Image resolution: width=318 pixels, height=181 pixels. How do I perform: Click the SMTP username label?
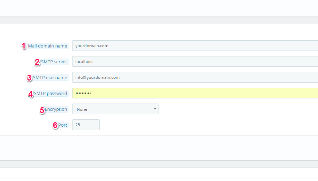point(50,77)
